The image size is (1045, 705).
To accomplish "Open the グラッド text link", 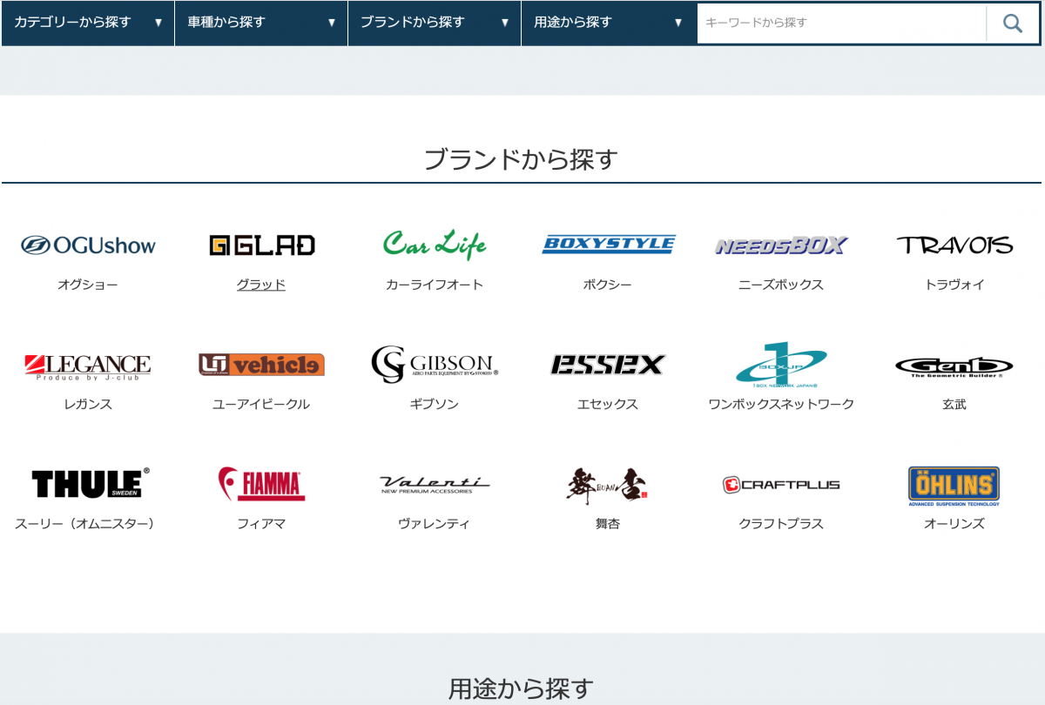I will point(261,285).
